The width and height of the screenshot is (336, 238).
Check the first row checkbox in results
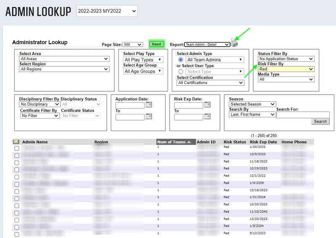pyautogui.click(x=17, y=148)
